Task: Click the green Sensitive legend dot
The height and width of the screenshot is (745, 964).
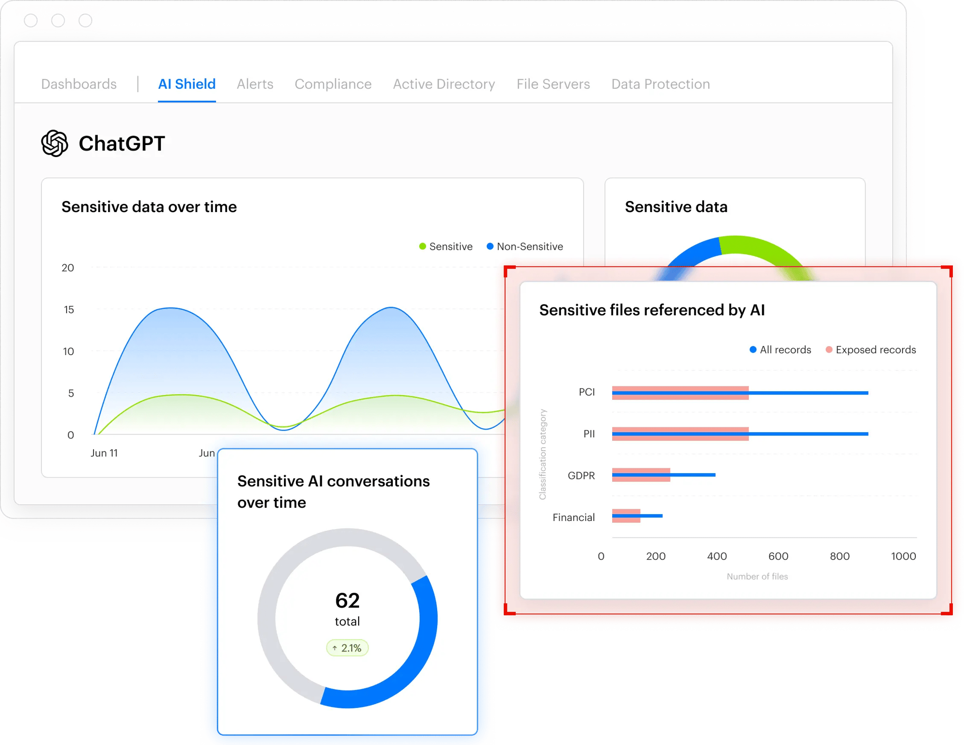Action: 423,246
